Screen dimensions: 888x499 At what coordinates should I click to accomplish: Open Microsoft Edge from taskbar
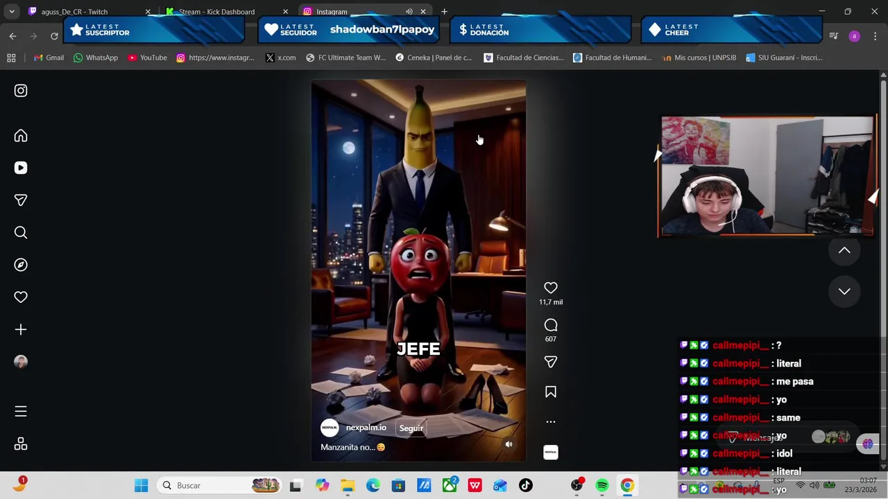pyautogui.click(x=373, y=486)
